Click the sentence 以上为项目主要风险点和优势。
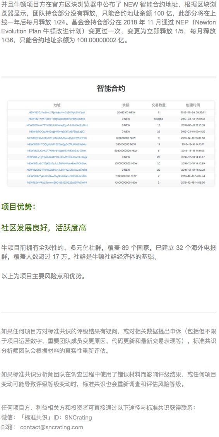Viewport: 219px width, 437px height. point(43,276)
